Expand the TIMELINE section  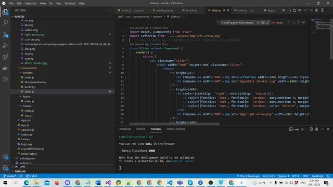(x=20, y=171)
